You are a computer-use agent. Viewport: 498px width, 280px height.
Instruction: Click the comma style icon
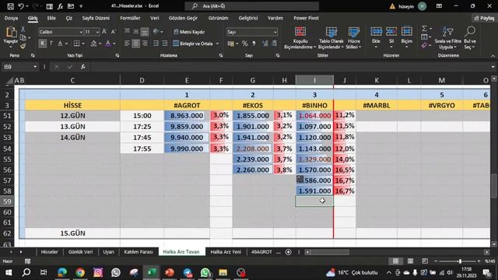254,44
